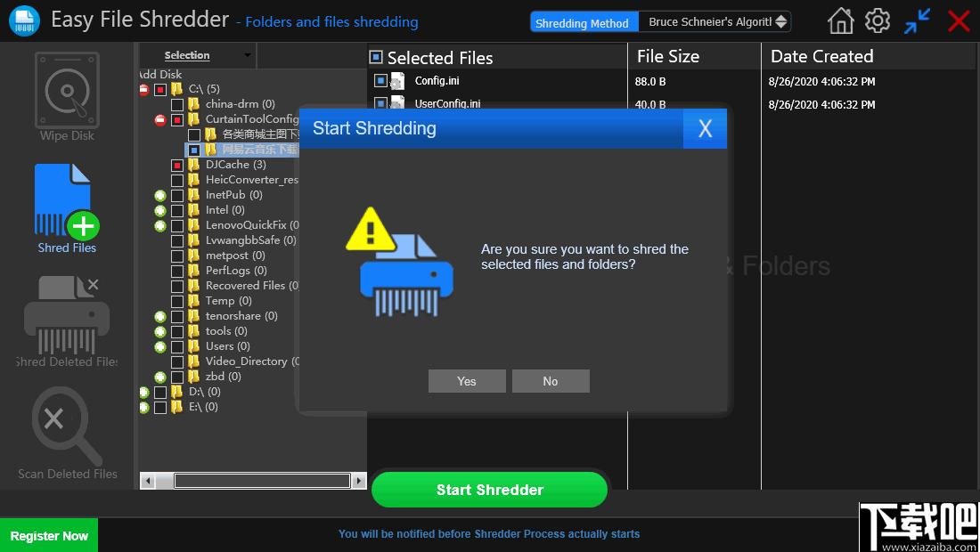Click the tools folder icon
980x552 pixels.
tap(193, 331)
